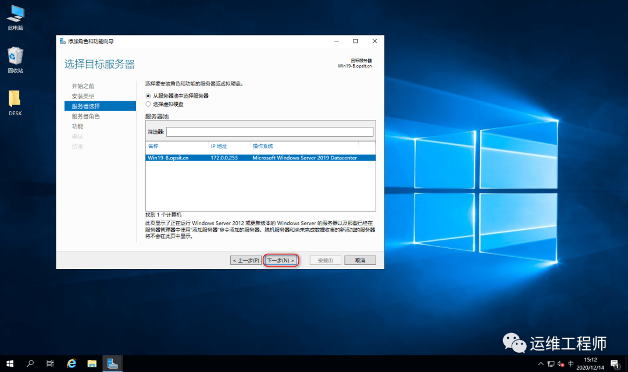Select Server Manager taskbar icon
Screen dimensions: 628x372
pos(113,364)
